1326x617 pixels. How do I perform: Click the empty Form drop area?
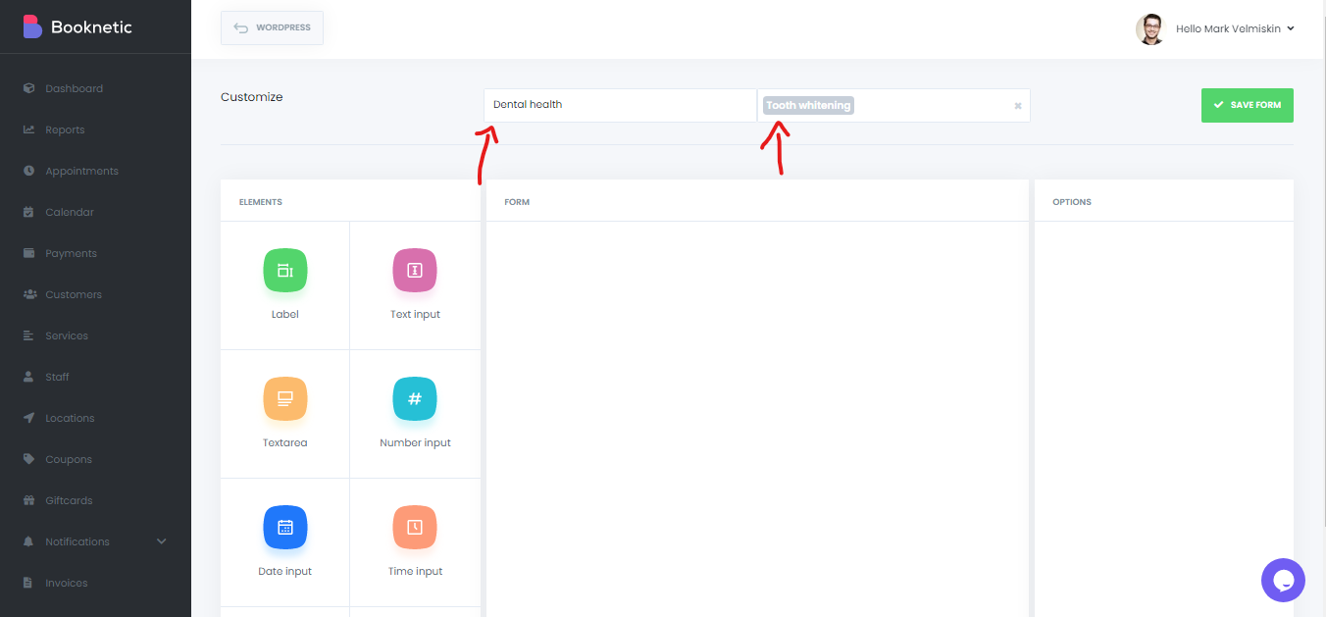coord(757,419)
